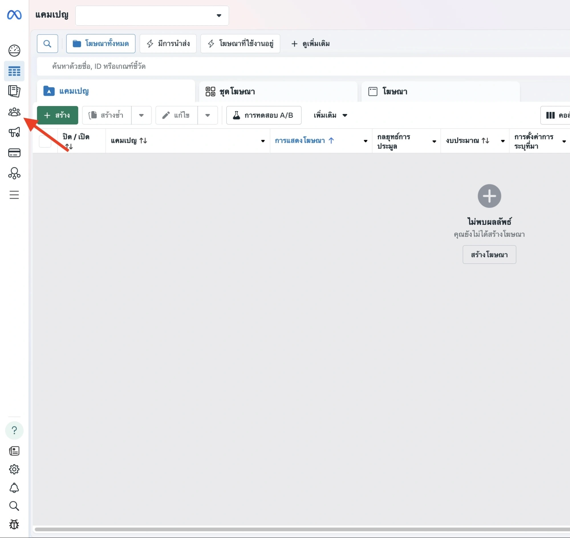Open the notifications bell icon

[x=14, y=488]
